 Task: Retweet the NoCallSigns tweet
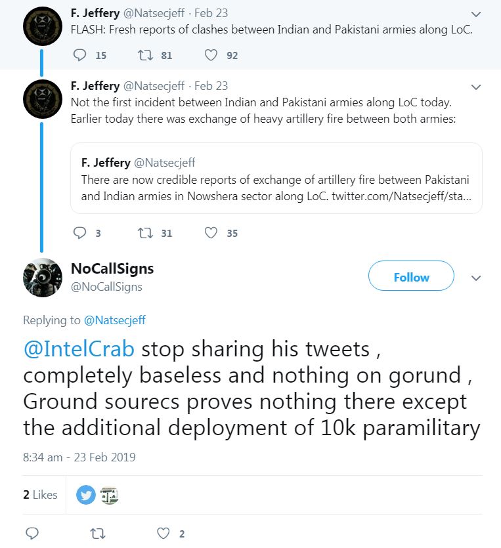[97, 534]
